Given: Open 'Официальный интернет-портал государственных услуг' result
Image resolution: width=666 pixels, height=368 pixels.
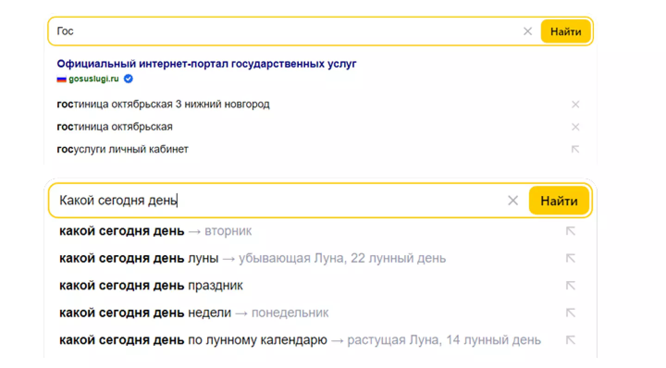Looking at the screenshot, I should pyautogui.click(x=206, y=64).
